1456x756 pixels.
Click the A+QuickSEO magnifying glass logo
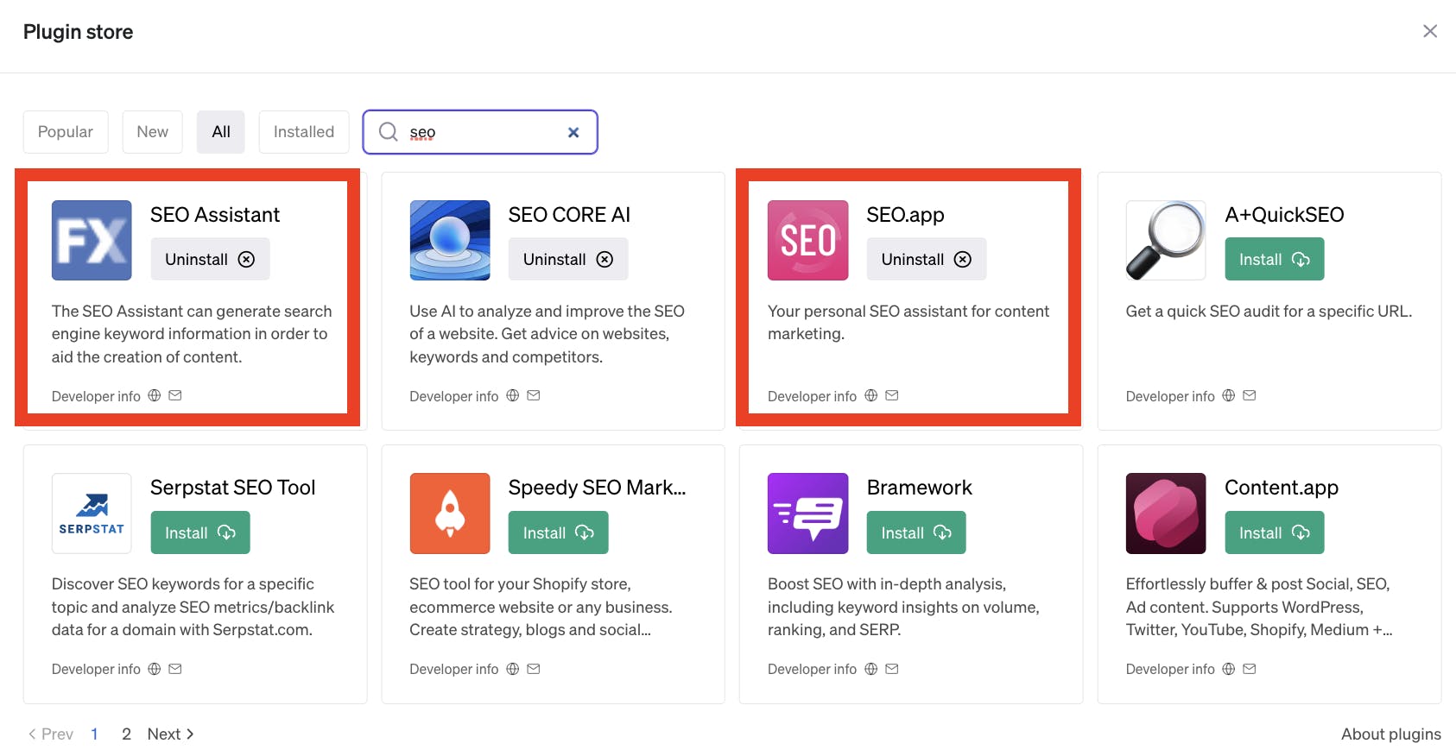[1166, 240]
